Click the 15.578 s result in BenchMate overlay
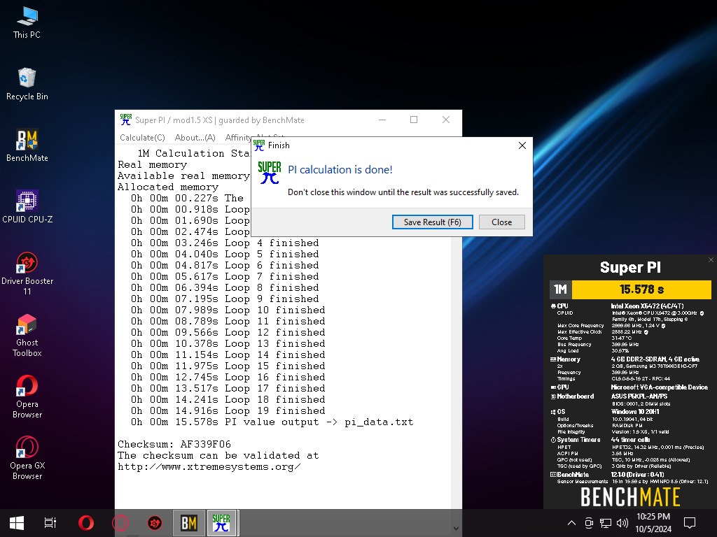Screen dimensions: 717x537 (641, 289)
